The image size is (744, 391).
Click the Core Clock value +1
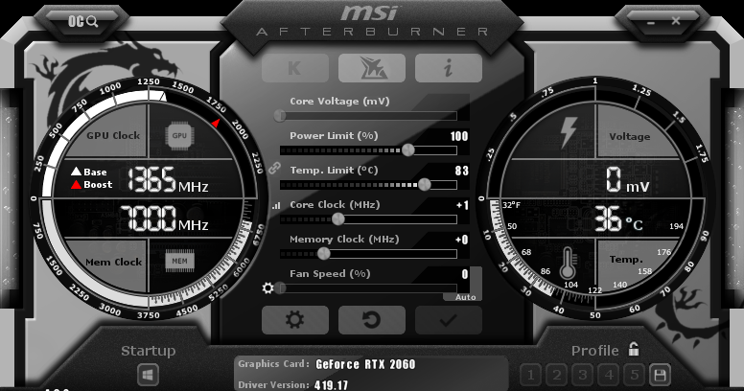pyautogui.click(x=462, y=205)
